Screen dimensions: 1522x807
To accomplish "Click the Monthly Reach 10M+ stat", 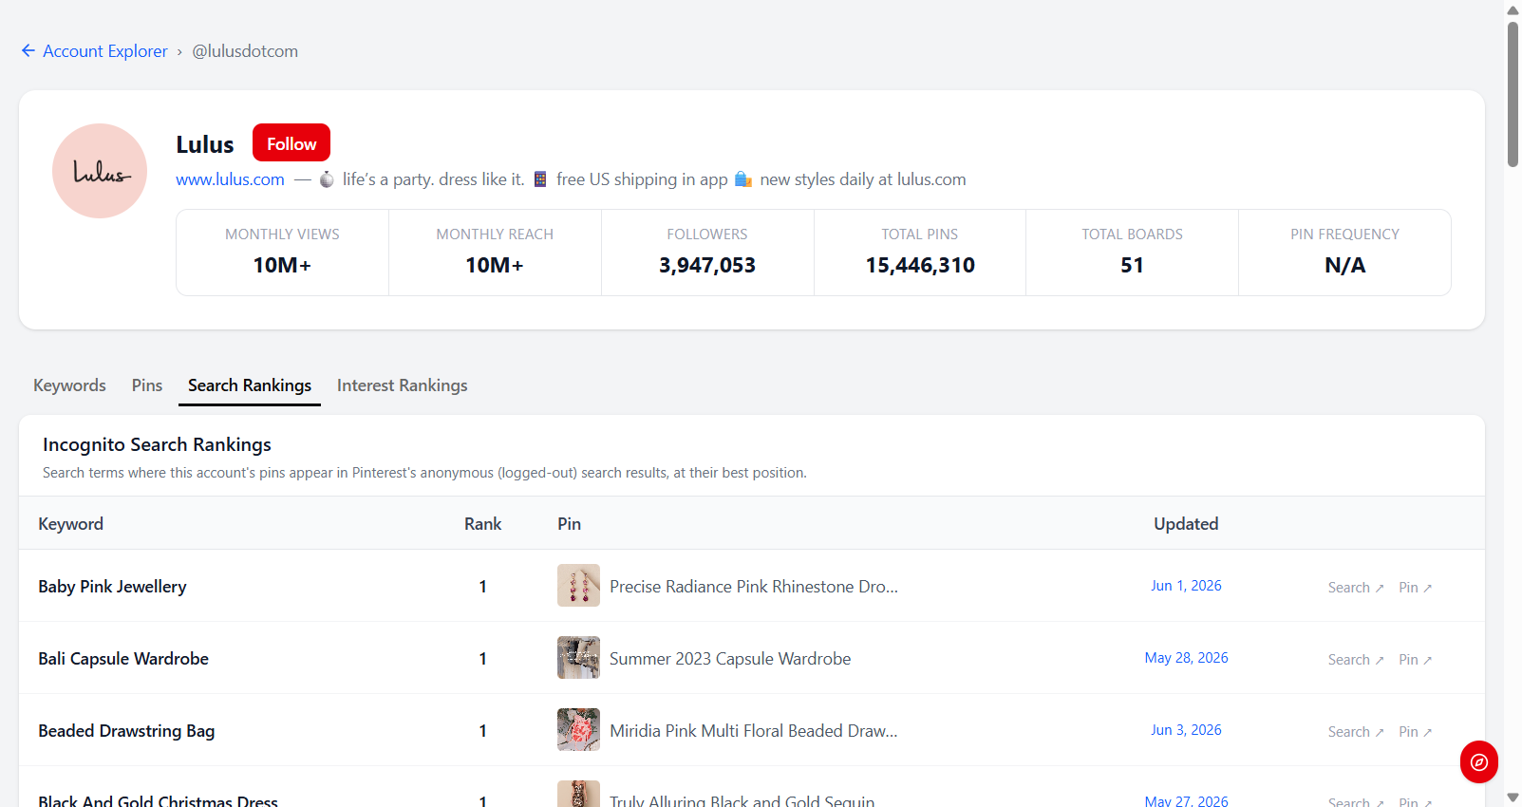I will click(x=495, y=253).
